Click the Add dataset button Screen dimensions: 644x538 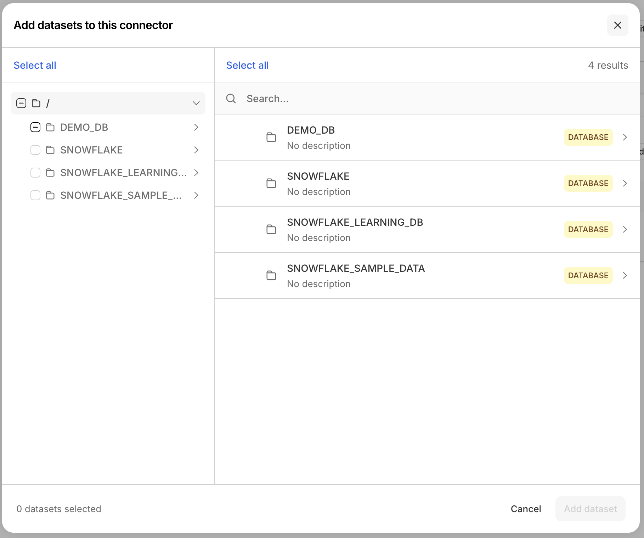[590, 509]
